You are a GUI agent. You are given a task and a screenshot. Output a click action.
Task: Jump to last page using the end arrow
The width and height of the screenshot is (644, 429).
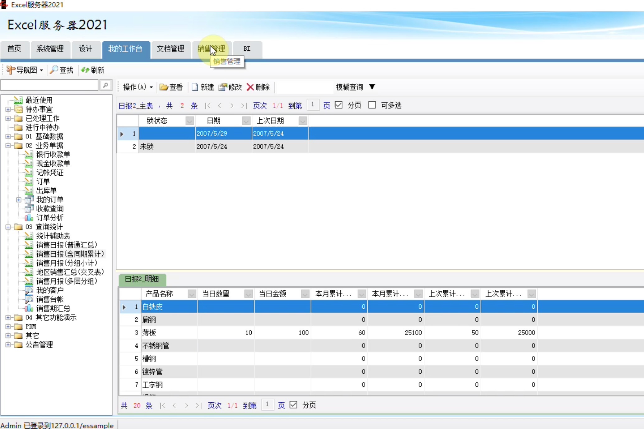244,105
